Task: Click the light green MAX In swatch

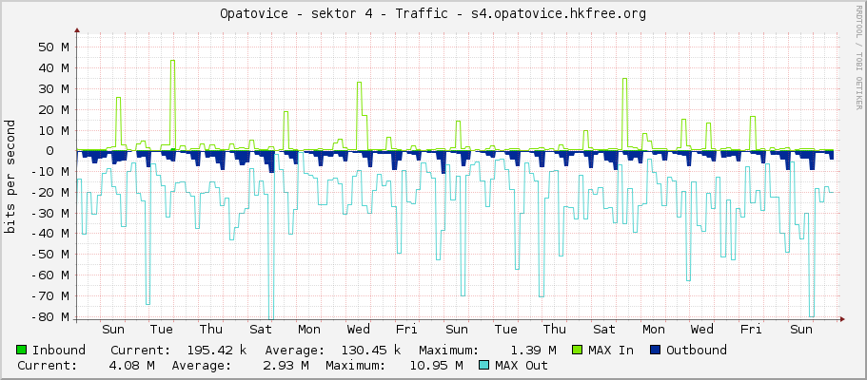Action: coord(577,351)
